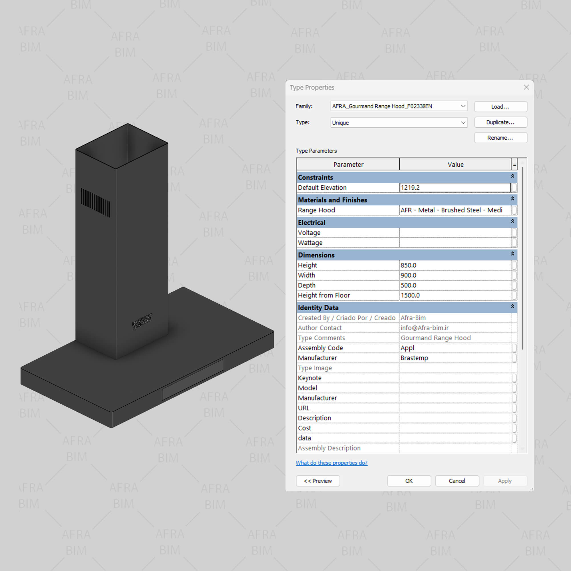
Task: Click the Duplicate... button
Action: pyautogui.click(x=500, y=122)
